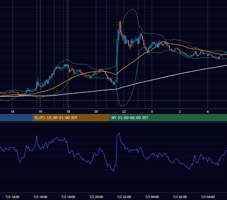Click the 2 hour axis label
227x200 pixels.
point(180,112)
